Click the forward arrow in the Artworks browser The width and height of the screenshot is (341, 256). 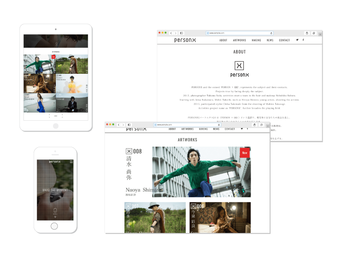coord(123,125)
